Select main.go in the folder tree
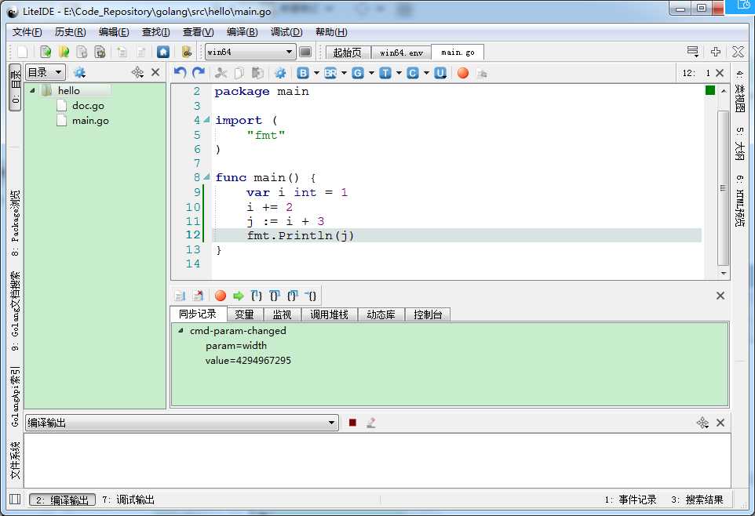The height and width of the screenshot is (516, 755). [90, 120]
